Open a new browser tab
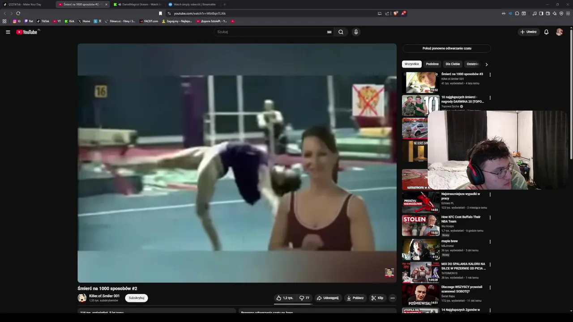 pyautogui.click(x=225, y=4)
